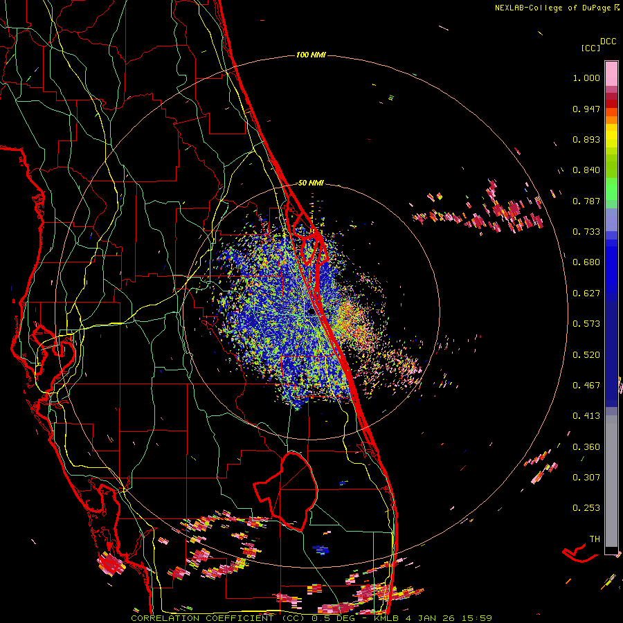Image resolution: width=623 pixels, height=623 pixels.
Task: Pick the bright green color bar segment
Action: pos(611,190)
